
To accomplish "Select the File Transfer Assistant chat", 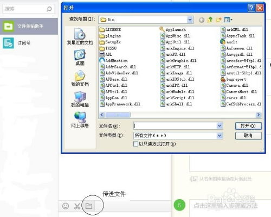I will pyautogui.click(x=29, y=26).
